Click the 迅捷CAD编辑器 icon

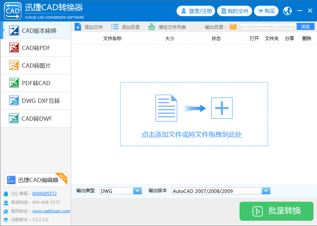[x=11, y=180]
